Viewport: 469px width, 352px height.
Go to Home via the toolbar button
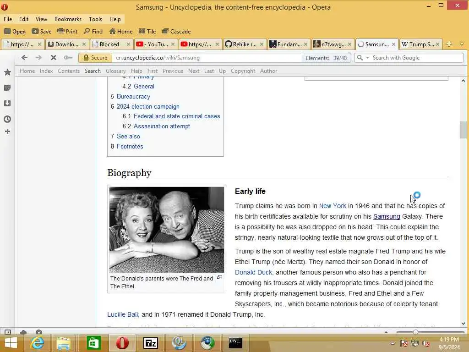[x=120, y=32]
